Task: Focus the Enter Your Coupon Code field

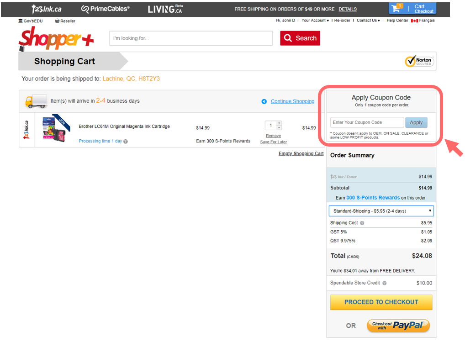Action: 367,122
